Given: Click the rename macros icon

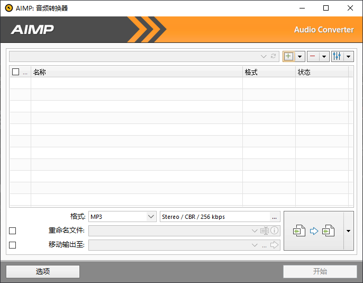Looking at the screenshot, I should [x=265, y=231].
